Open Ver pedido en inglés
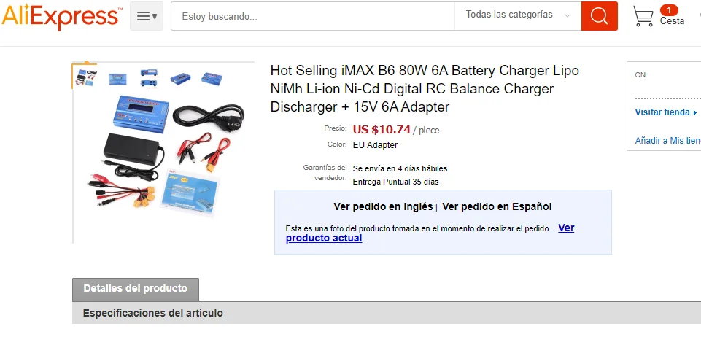 pyautogui.click(x=383, y=207)
